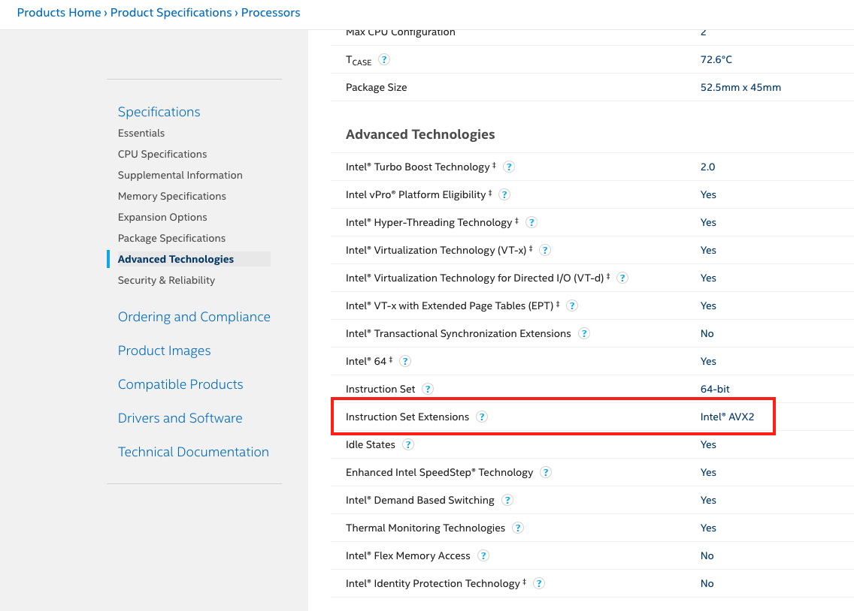Open Technical Documentation link
The image size is (854, 611).
[x=193, y=451]
